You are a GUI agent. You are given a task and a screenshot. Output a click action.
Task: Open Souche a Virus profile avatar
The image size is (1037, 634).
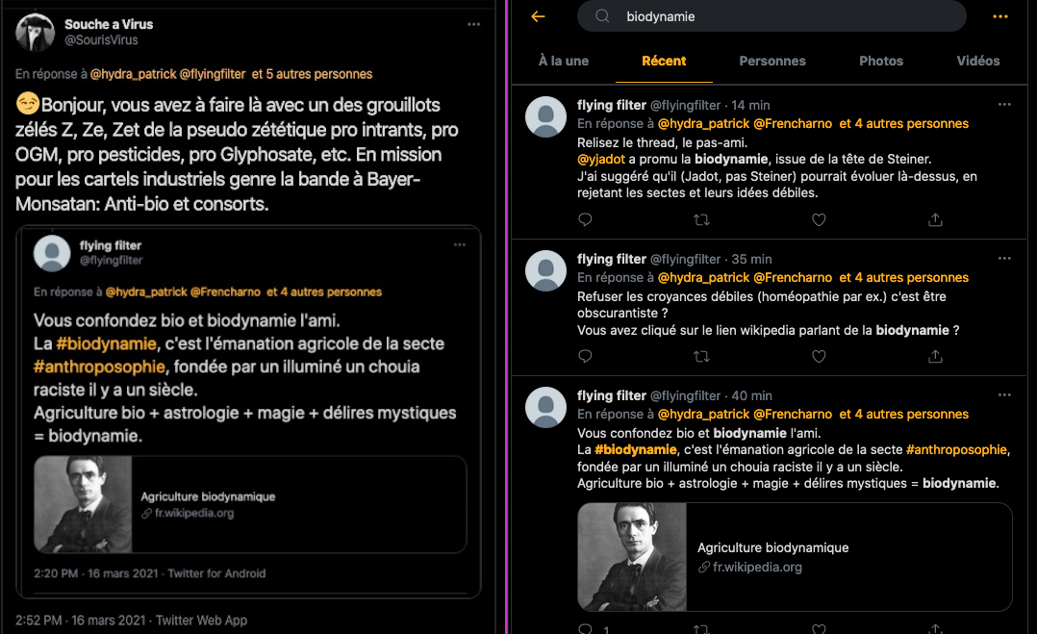(35, 33)
